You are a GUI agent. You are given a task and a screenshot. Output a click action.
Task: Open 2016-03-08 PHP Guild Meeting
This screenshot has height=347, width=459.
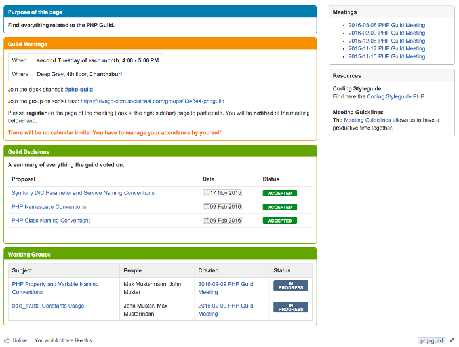386,25
